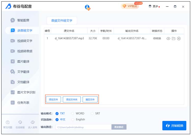This screenshot has height=136, width=192.
Task: Open 文字翻译 in the sidebar
Action: [x=23, y=72]
